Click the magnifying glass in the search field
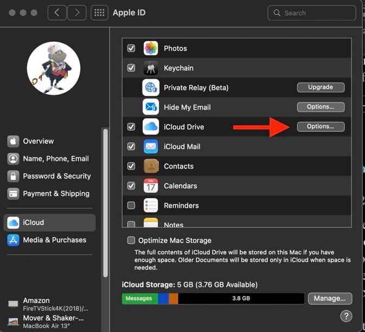 pyautogui.click(x=277, y=13)
